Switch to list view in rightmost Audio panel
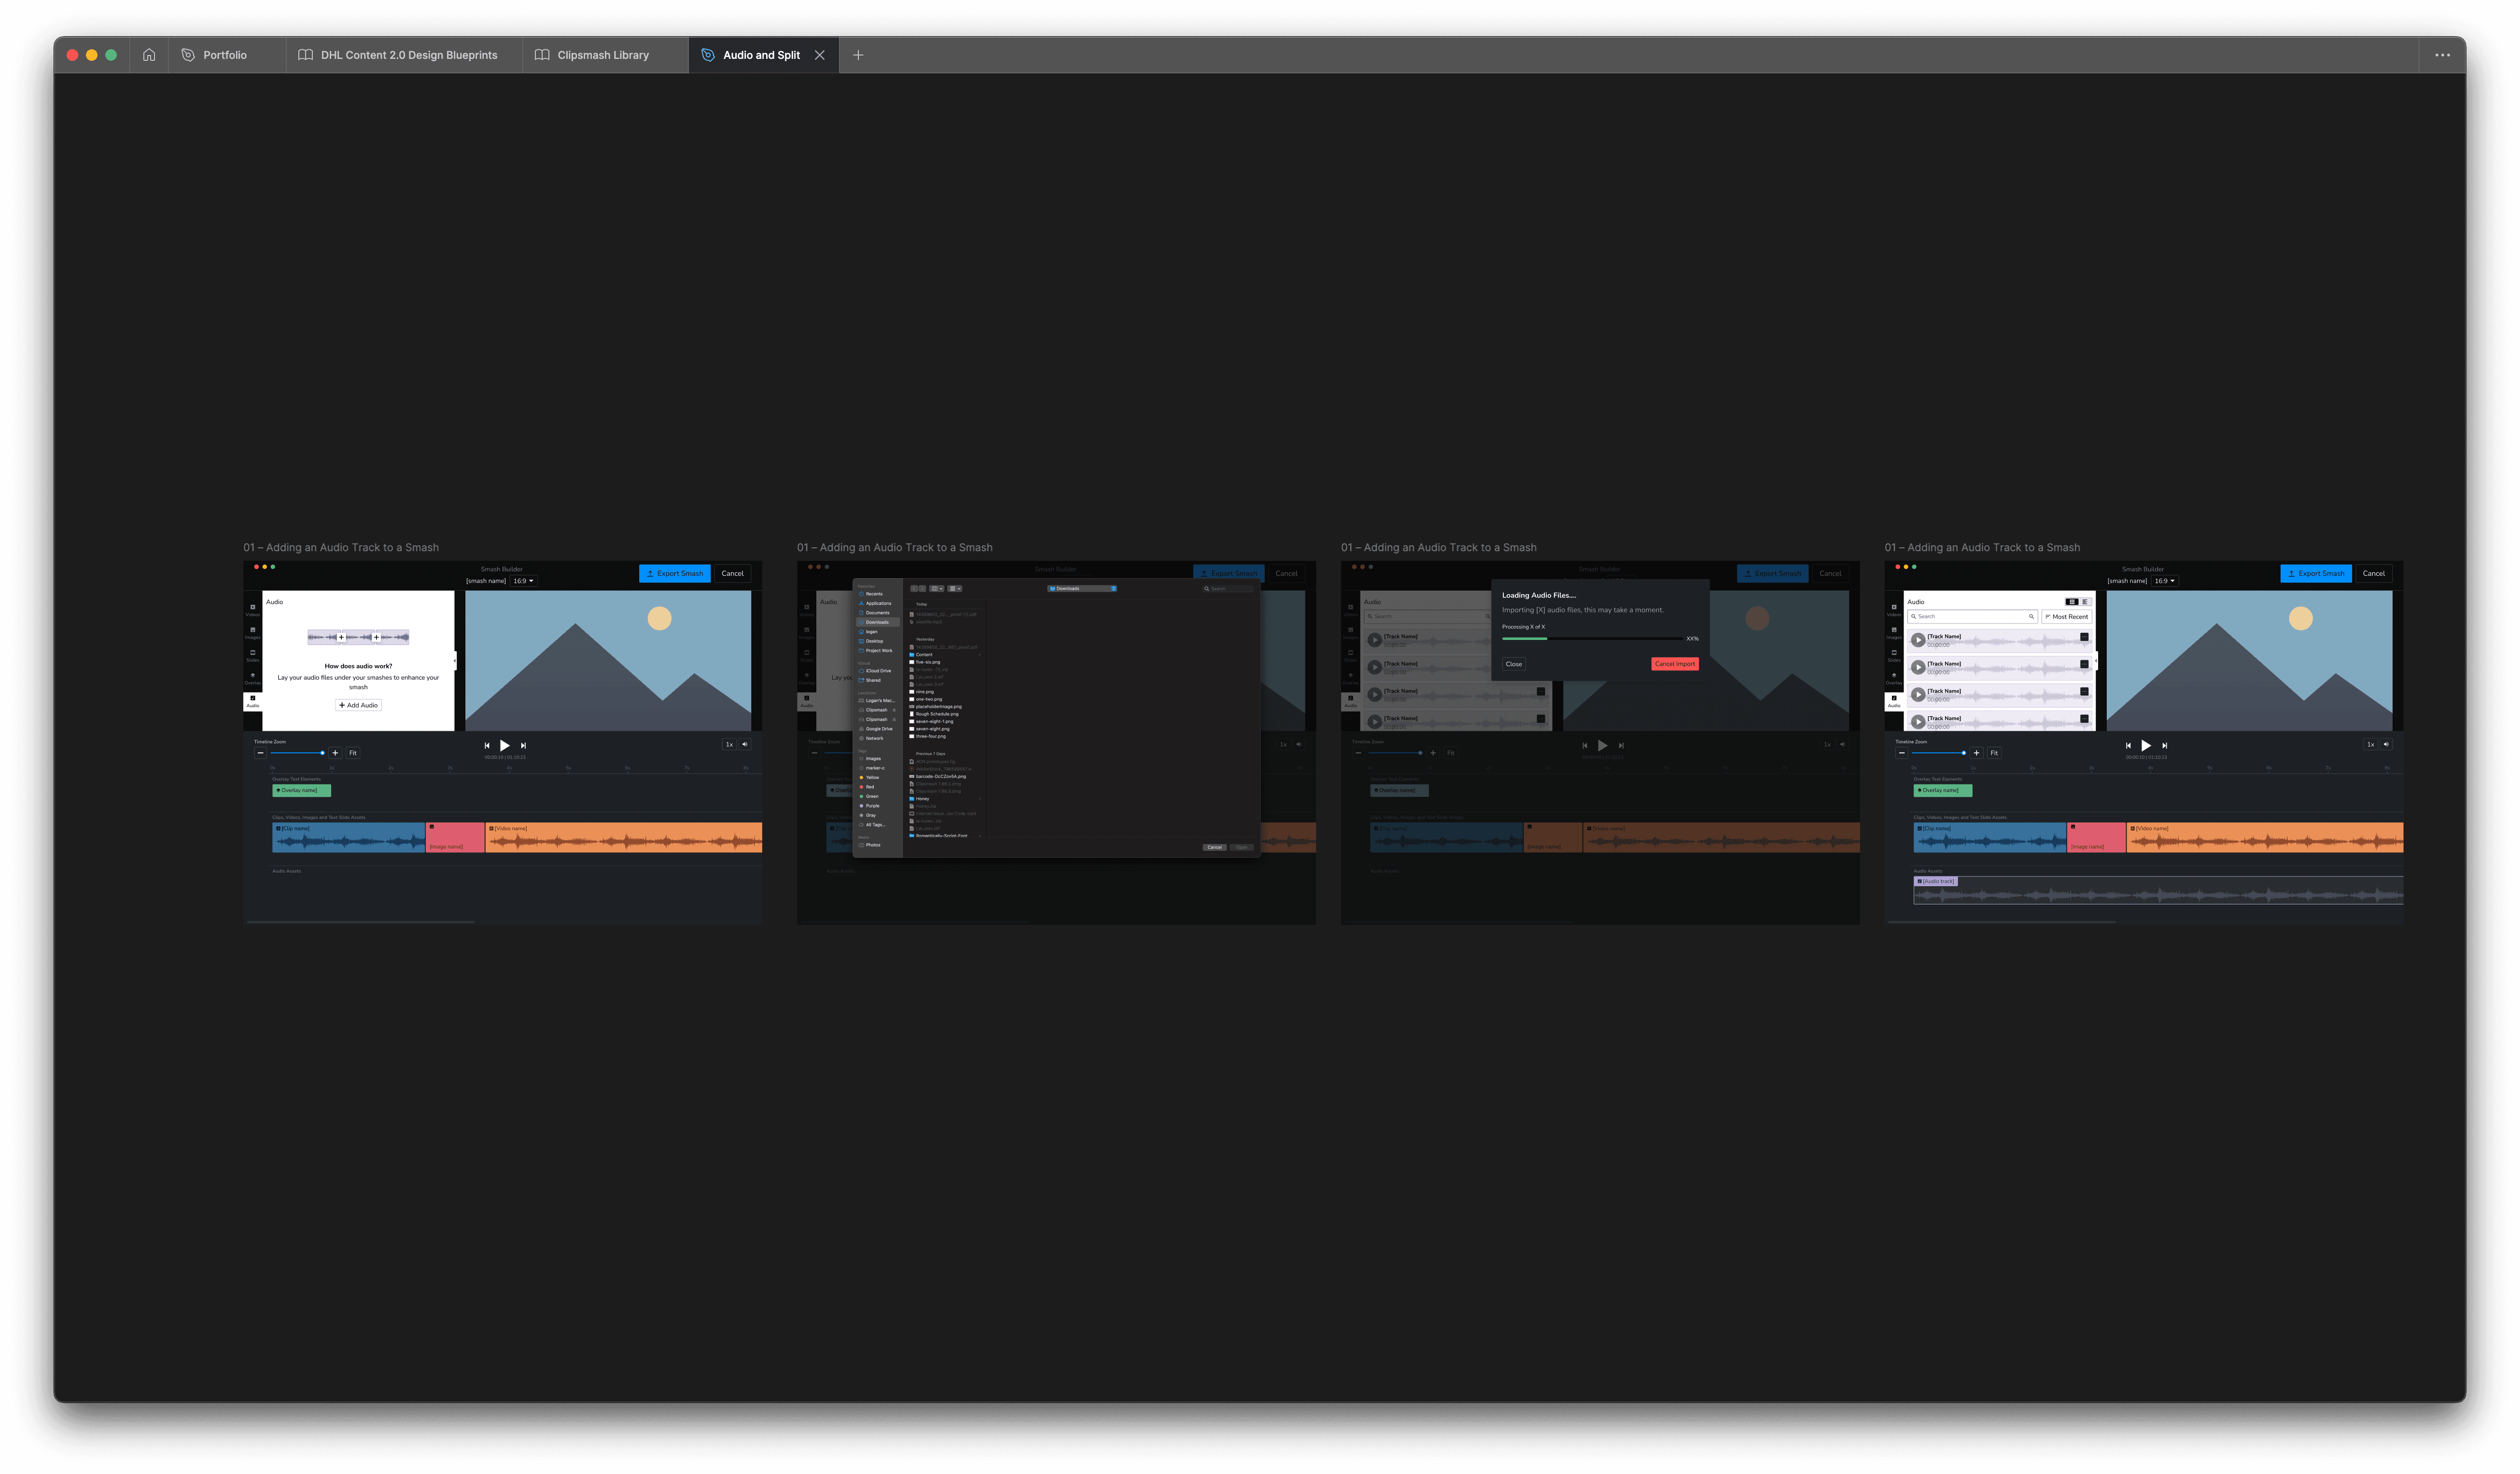2520x1474 pixels. (x=2085, y=602)
